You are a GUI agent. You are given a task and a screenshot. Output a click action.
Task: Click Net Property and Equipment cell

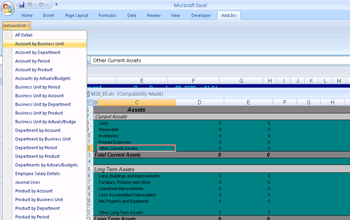137,201
